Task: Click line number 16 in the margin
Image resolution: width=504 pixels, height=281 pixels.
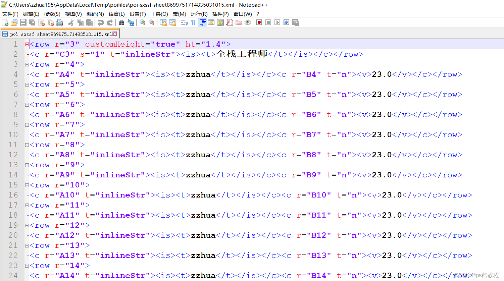Action: pos(13,195)
